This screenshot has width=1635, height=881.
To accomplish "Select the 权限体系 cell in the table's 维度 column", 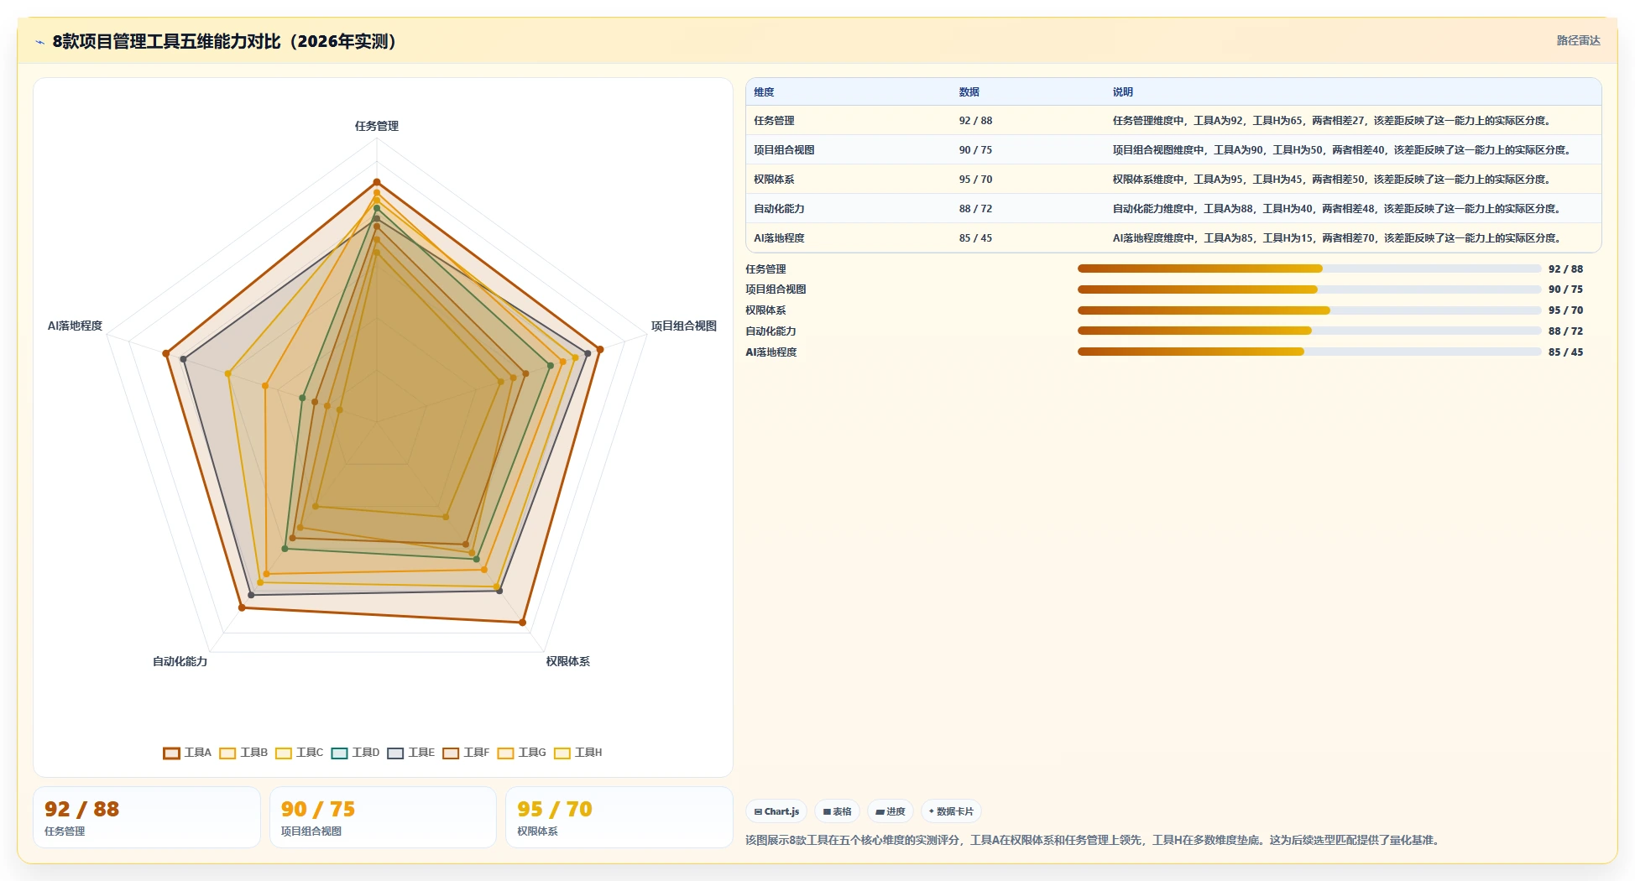I will 774,180.
